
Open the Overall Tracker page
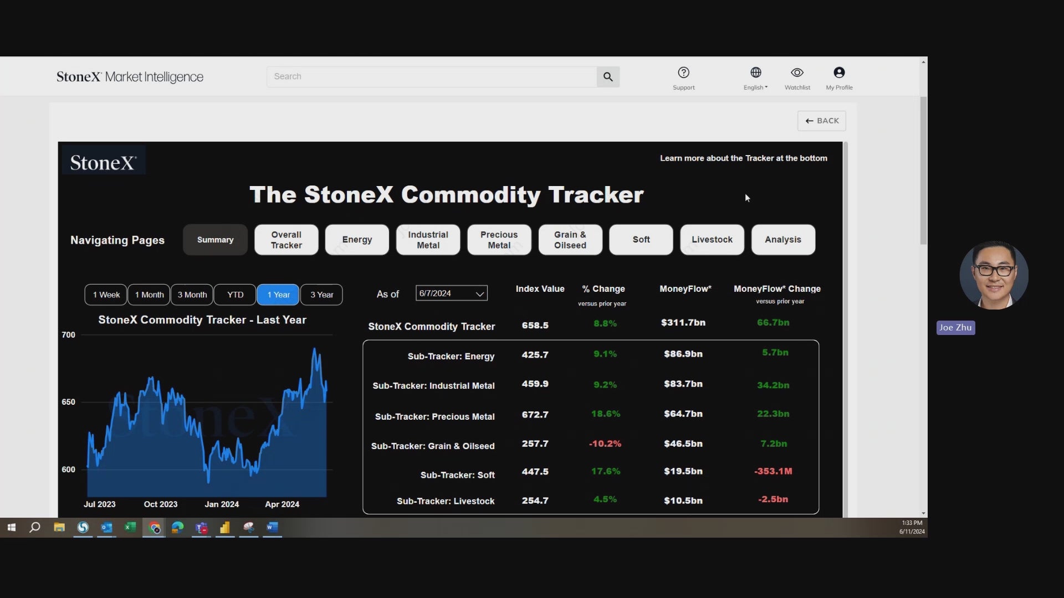286,240
